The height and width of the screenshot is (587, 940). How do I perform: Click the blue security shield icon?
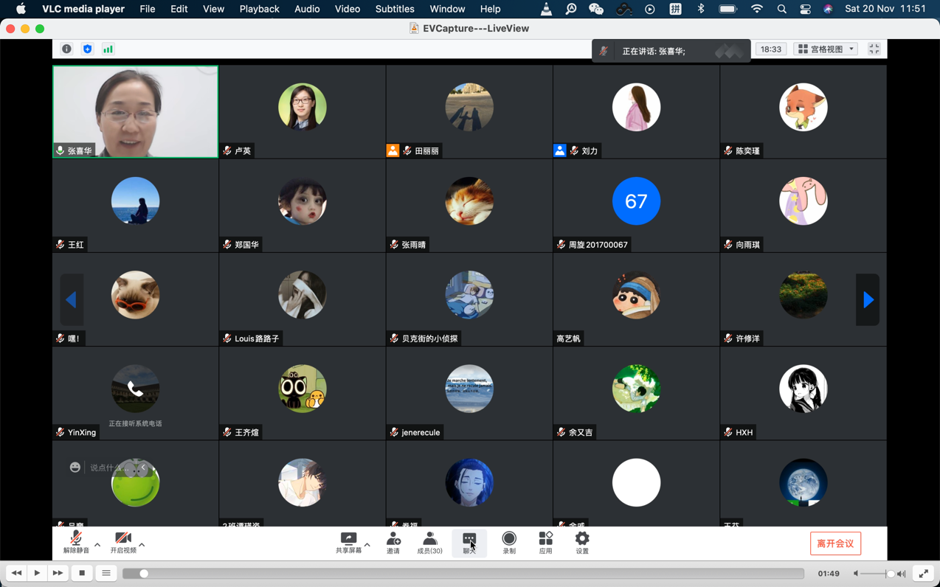click(x=87, y=49)
